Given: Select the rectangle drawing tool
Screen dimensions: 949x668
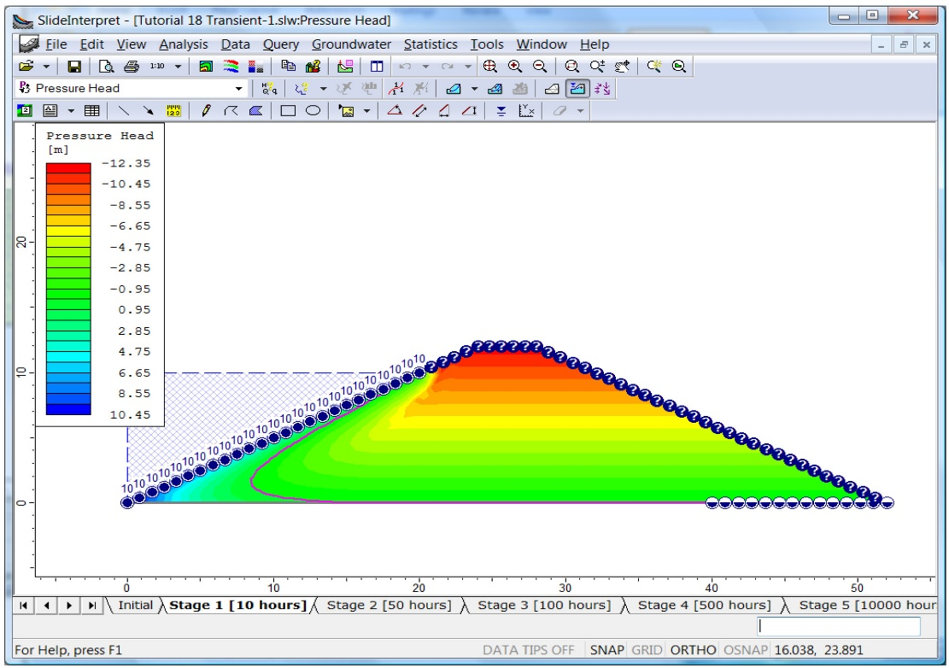Looking at the screenshot, I should tap(288, 111).
